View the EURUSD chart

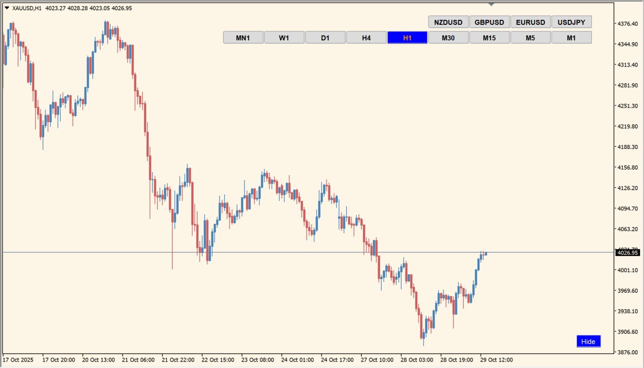point(530,21)
